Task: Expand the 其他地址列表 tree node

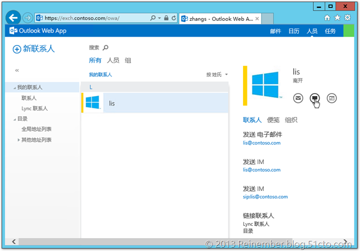Action: point(19,139)
